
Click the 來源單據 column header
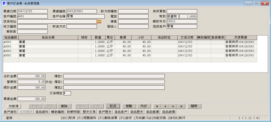tap(241, 38)
